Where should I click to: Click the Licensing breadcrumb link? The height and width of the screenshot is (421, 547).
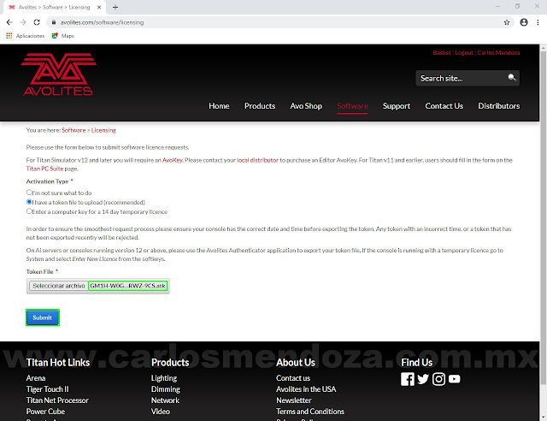coord(103,130)
